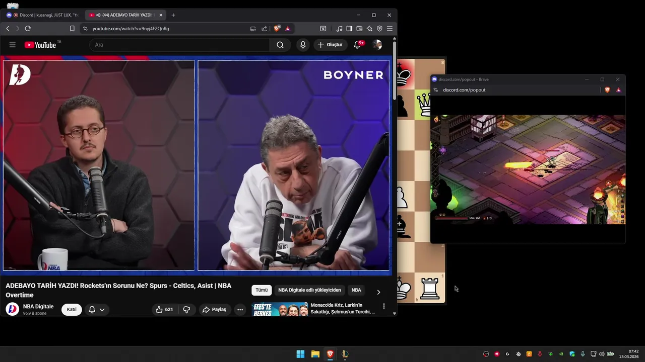Open volume control speaker tray icon
645x362 pixels.
(601, 354)
